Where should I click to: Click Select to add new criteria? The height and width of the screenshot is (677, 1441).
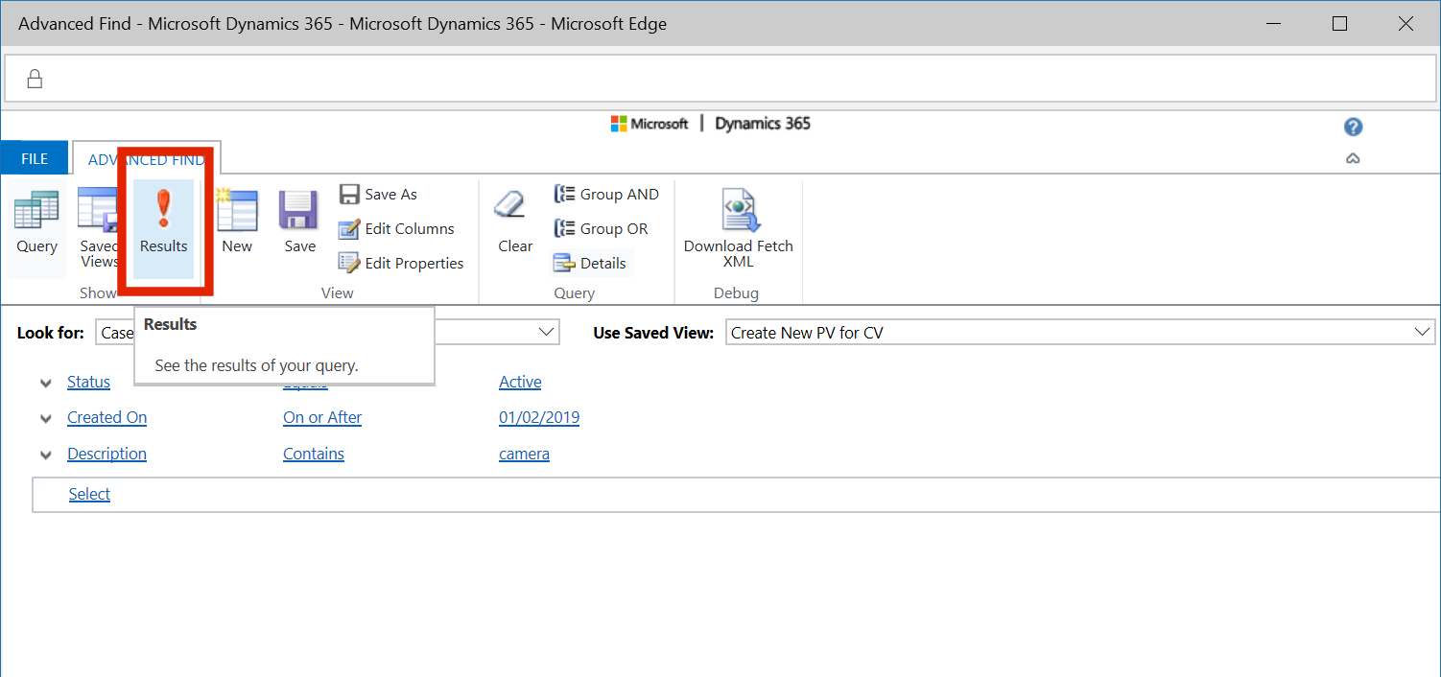click(x=89, y=494)
